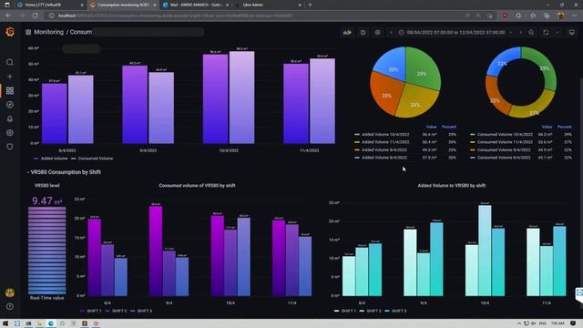Open the browser Collections icon
Screen dimensions: 583x328
547,15
